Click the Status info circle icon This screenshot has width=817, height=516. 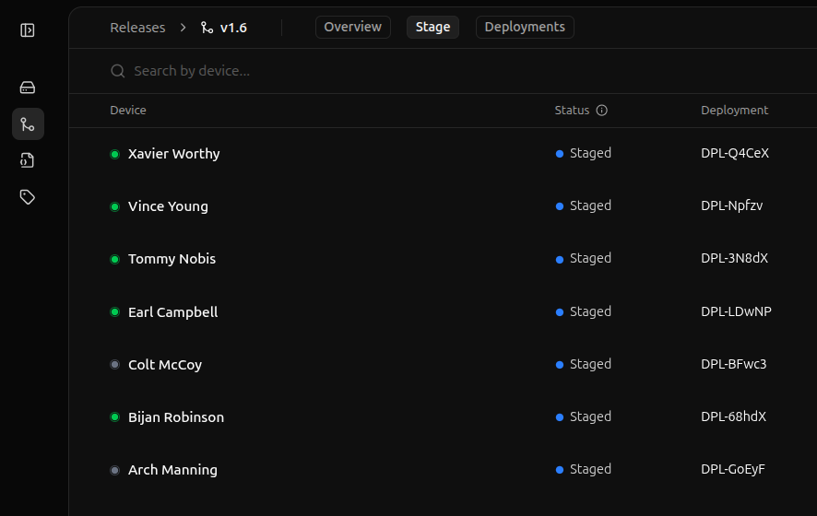click(x=602, y=111)
